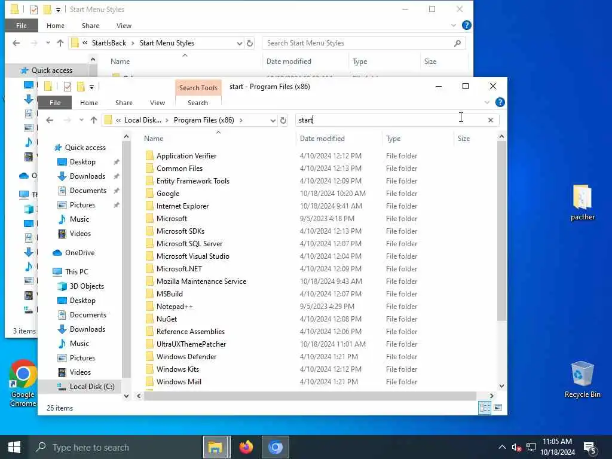The height and width of the screenshot is (459, 612).
Task: Click the taskbar 'Type here to search' box
Action: (115, 447)
